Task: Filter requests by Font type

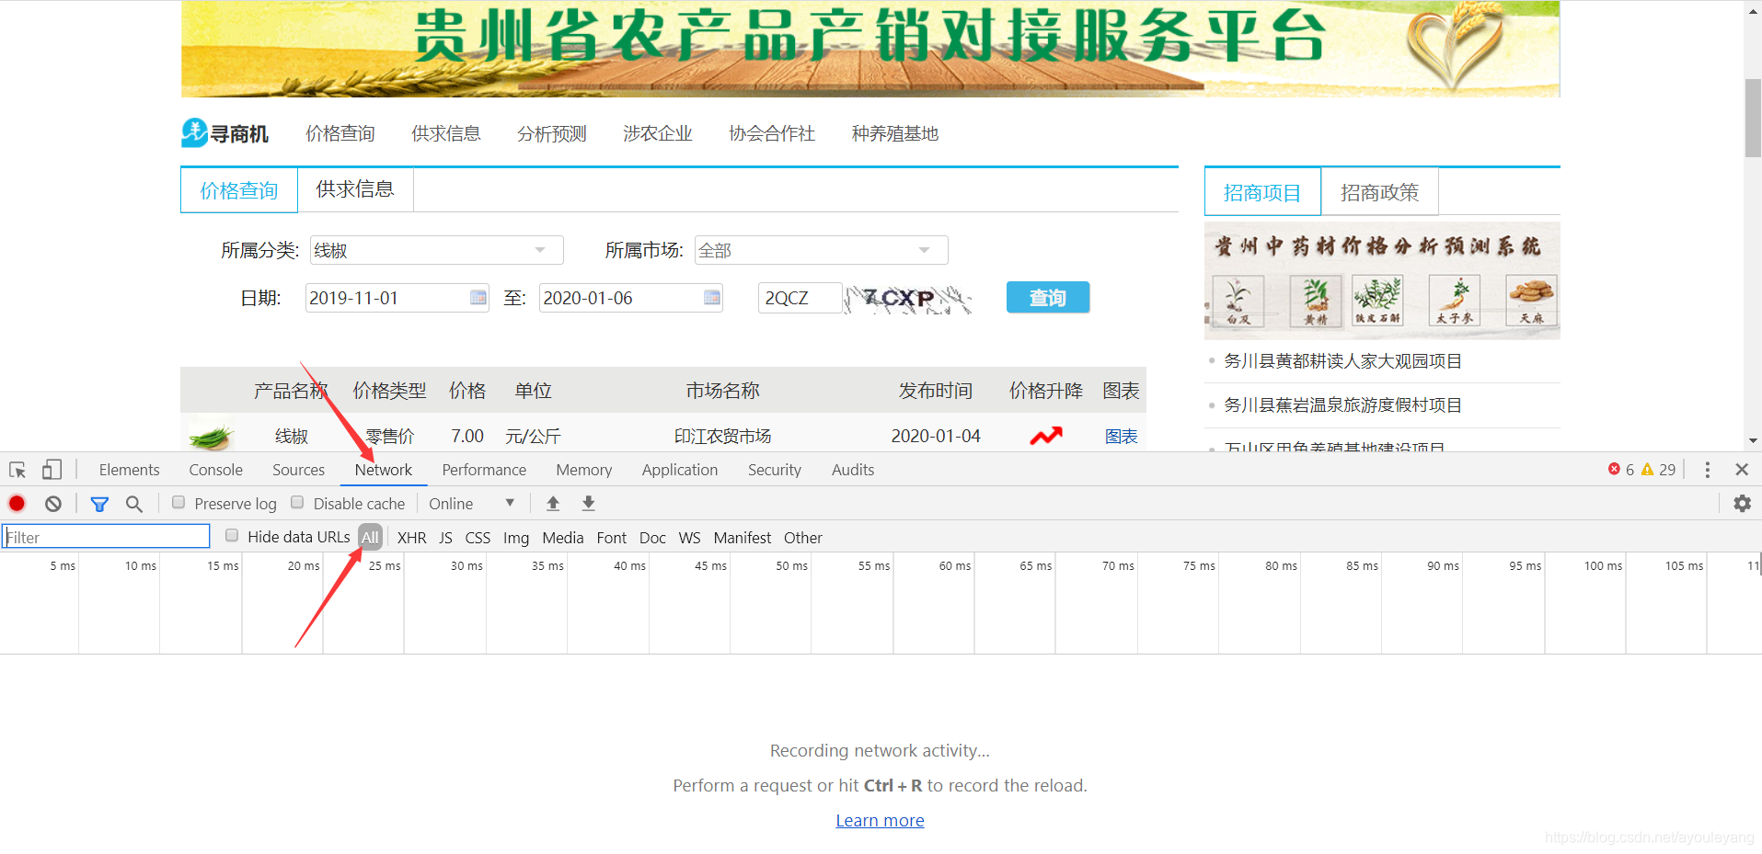Action: pos(611,538)
